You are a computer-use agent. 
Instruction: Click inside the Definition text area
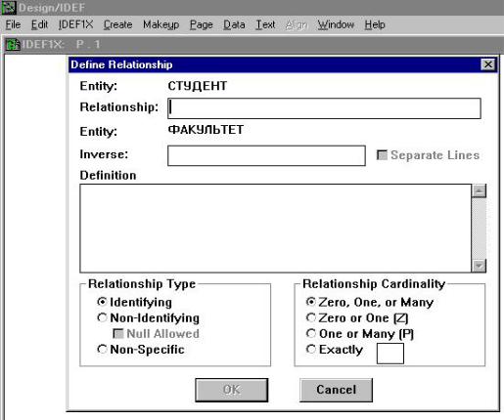[276, 229]
